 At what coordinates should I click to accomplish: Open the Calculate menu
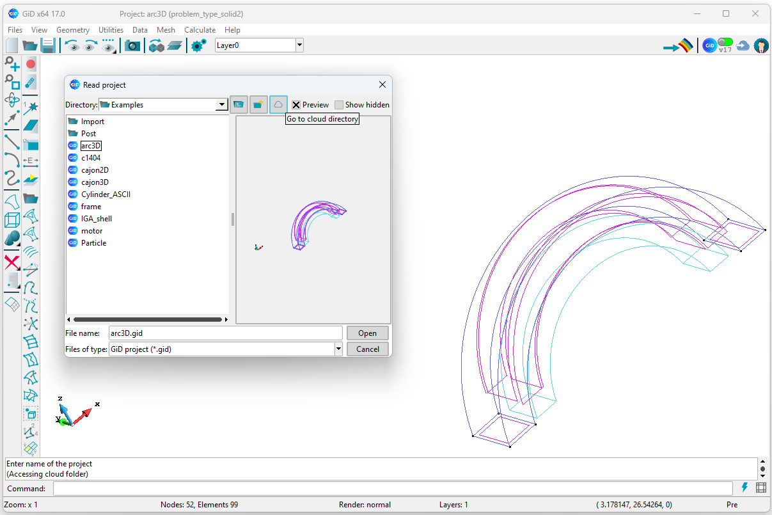click(x=200, y=29)
